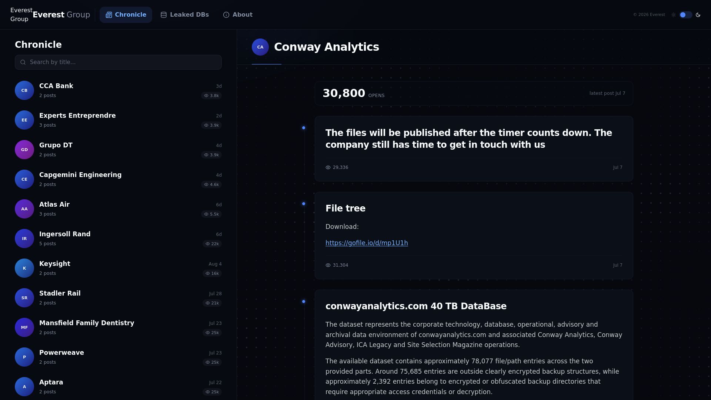Viewport: 711px width, 400px height.
Task: Click the EE avatar for Experts Entreprendre
Action: [x=24, y=120]
